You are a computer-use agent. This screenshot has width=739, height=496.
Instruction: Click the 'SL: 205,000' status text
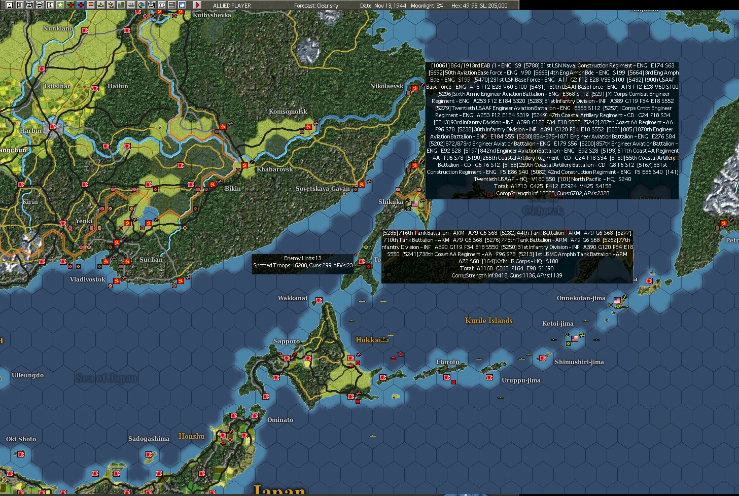pos(494,6)
